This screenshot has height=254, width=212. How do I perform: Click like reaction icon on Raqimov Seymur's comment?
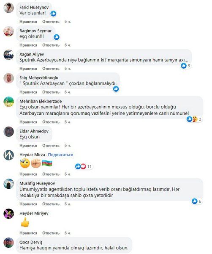coord(57,37)
